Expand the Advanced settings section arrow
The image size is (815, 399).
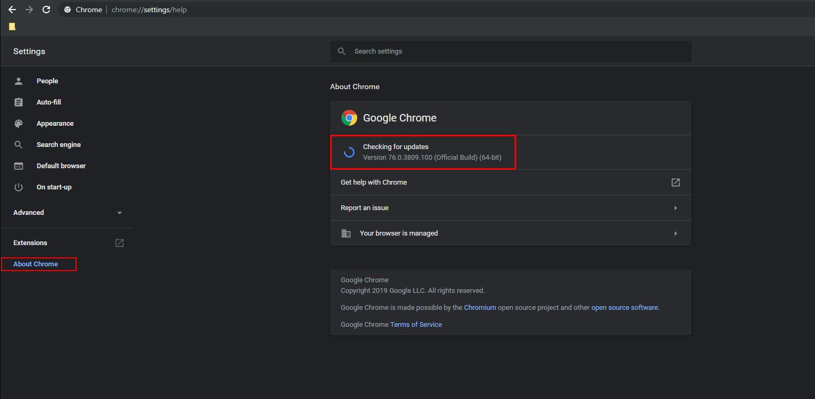coord(120,213)
